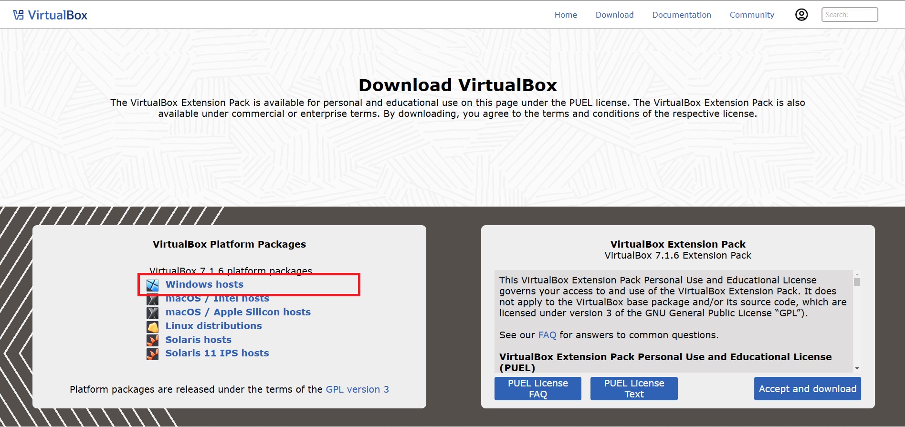Click the VirtualBox logo in header
The image size is (905, 427).
(x=50, y=15)
